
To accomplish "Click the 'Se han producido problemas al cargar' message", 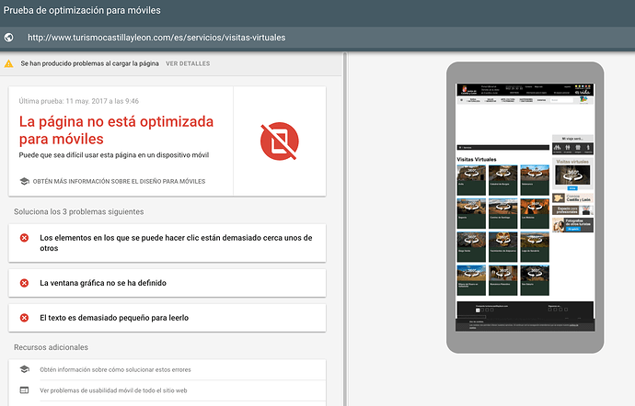I will [x=89, y=63].
